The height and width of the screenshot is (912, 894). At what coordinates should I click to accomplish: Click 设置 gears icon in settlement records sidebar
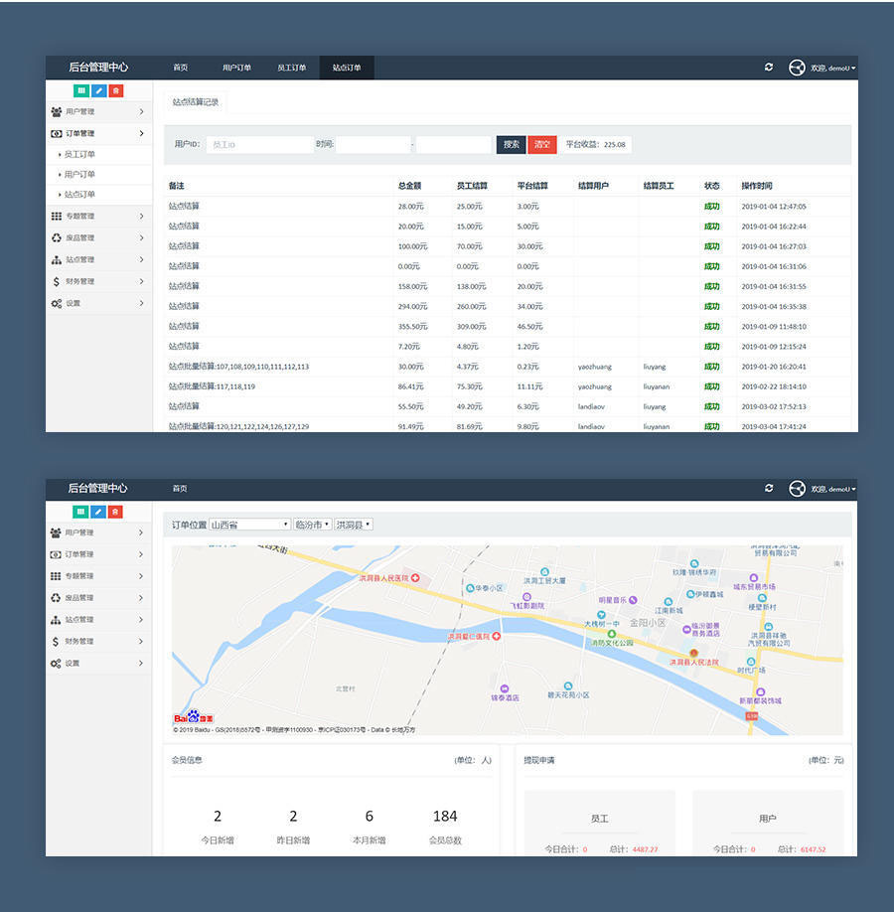57,304
